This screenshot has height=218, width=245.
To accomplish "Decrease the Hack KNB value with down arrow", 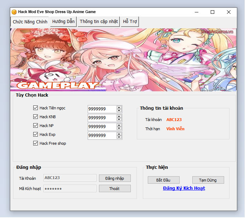I will [x=119, y=120].
